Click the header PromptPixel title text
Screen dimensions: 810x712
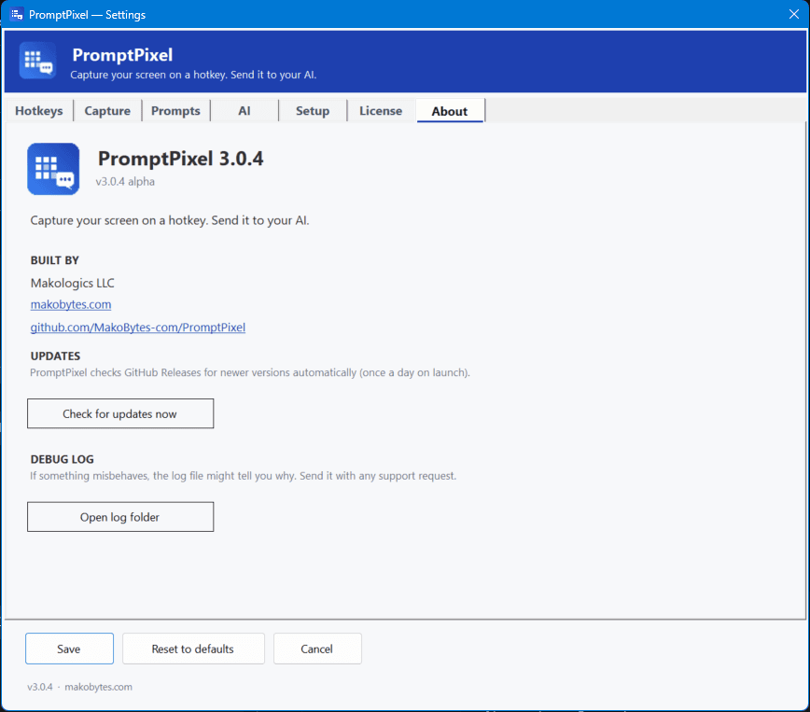122,55
